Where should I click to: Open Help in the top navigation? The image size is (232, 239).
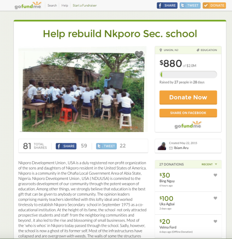(65, 5)
